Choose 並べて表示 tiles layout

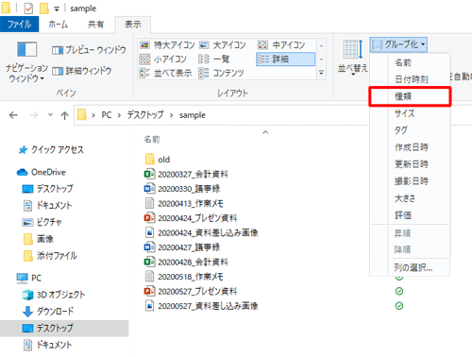pyautogui.click(x=165, y=73)
